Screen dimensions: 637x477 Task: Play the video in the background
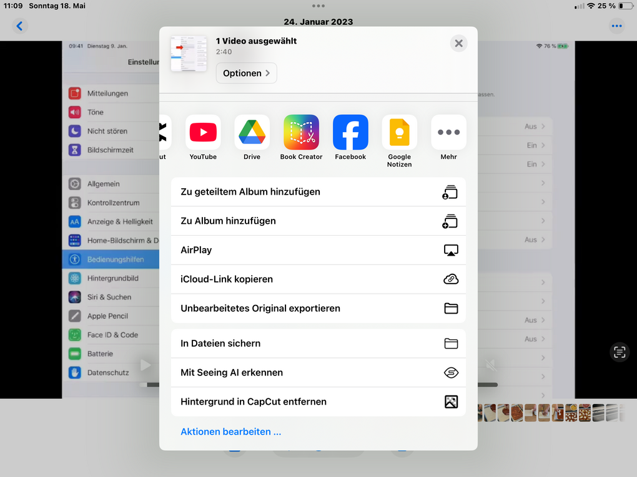click(x=145, y=365)
